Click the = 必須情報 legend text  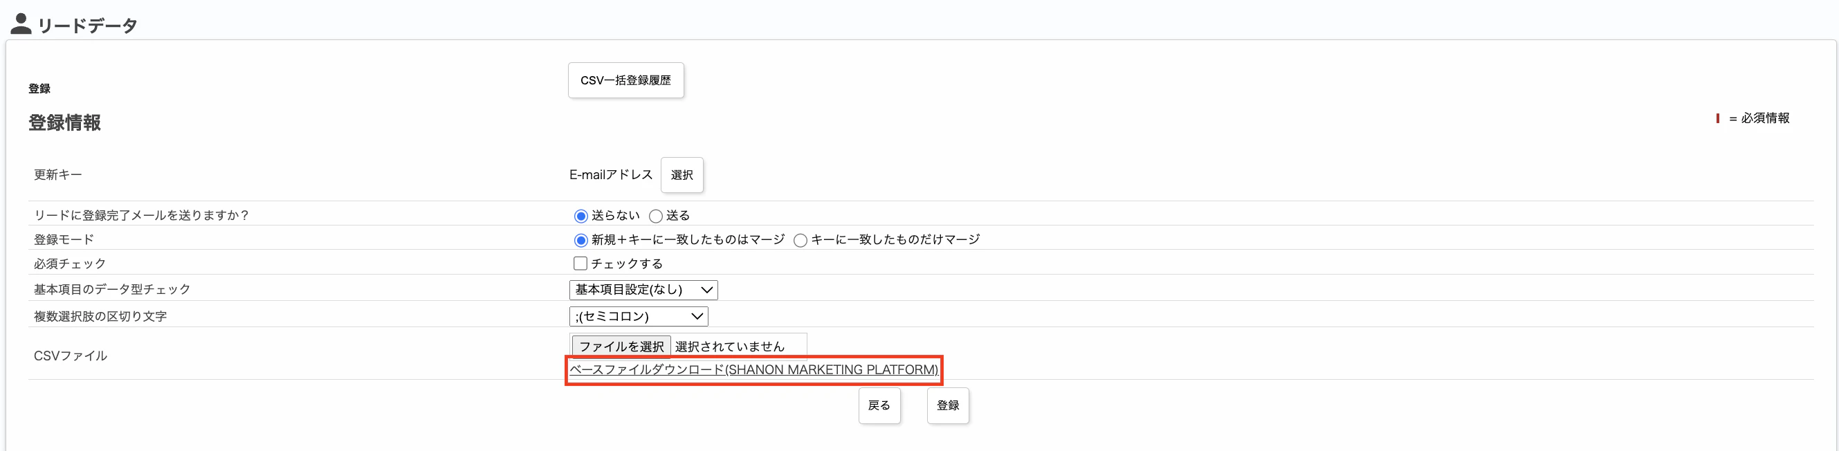pos(1758,118)
